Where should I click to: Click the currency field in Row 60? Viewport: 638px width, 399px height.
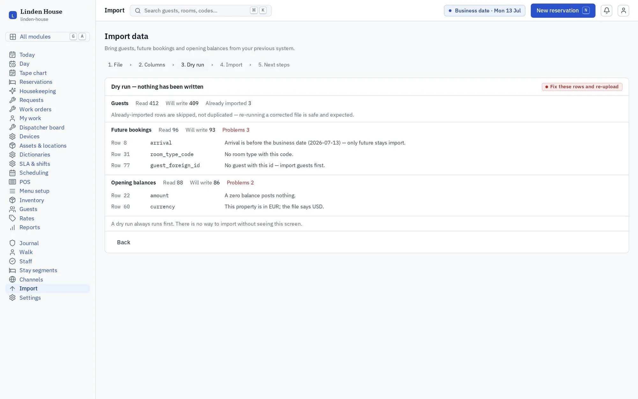tap(163, 207)
